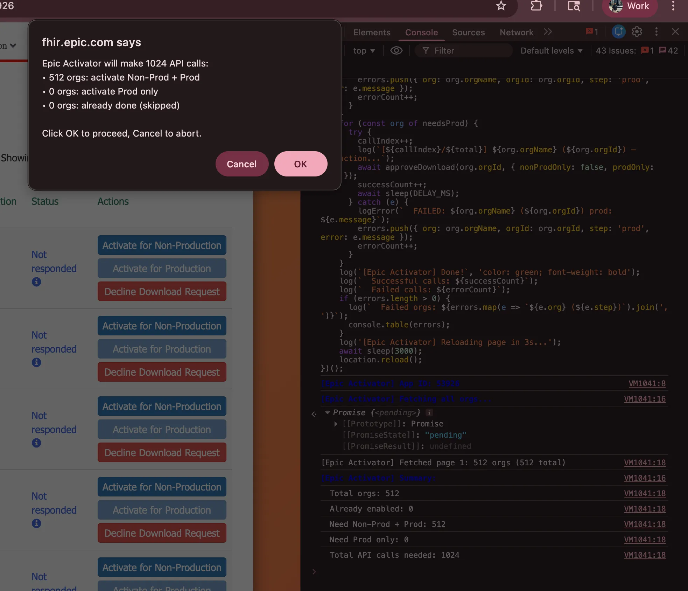The image size is (688, 591).
Task: Open VM1041:18 link on the Total API calls row
Action: pos(645,555)
